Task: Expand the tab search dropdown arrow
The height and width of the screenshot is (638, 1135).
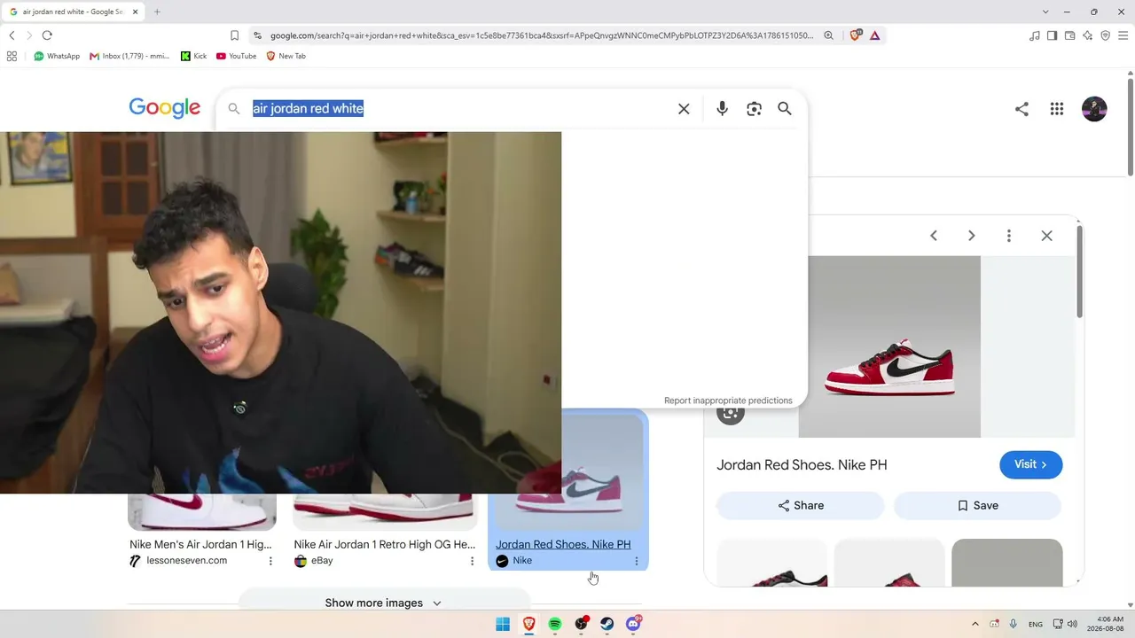Action: coord(1045,12)
